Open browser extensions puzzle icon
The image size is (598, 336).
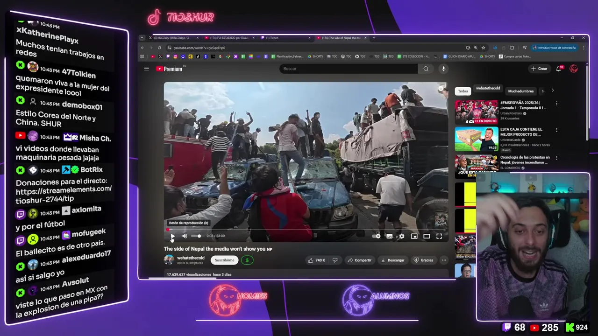512,48
